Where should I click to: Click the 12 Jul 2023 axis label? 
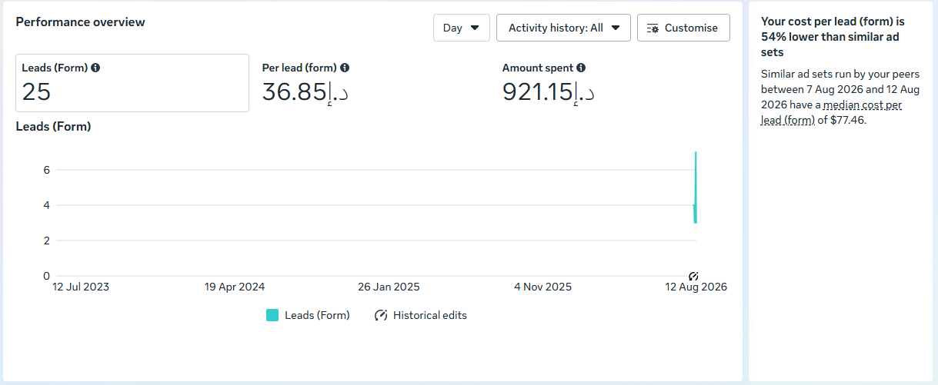[81, 287]
